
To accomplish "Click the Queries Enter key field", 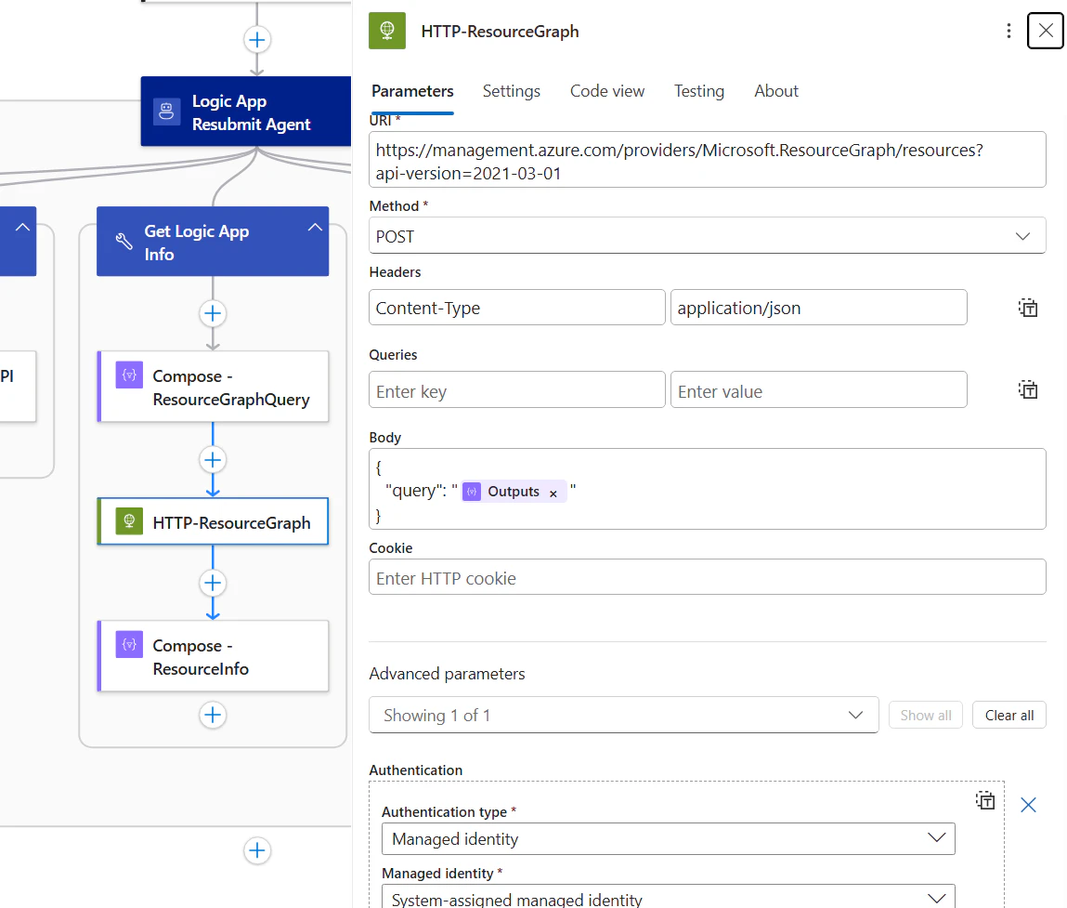I will [x=516, y=389].
